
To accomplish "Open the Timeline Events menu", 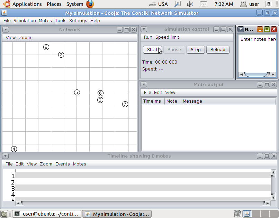I will click(62, 164).
